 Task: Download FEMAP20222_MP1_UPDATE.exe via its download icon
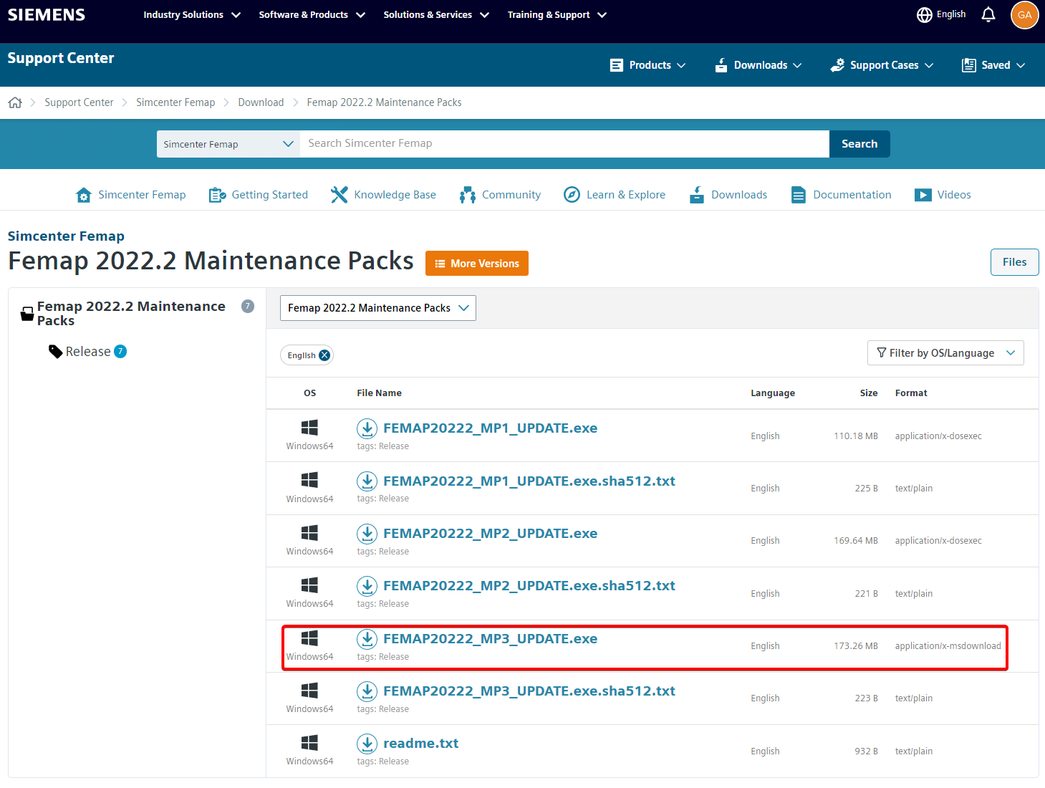click(x=367, y=428)
